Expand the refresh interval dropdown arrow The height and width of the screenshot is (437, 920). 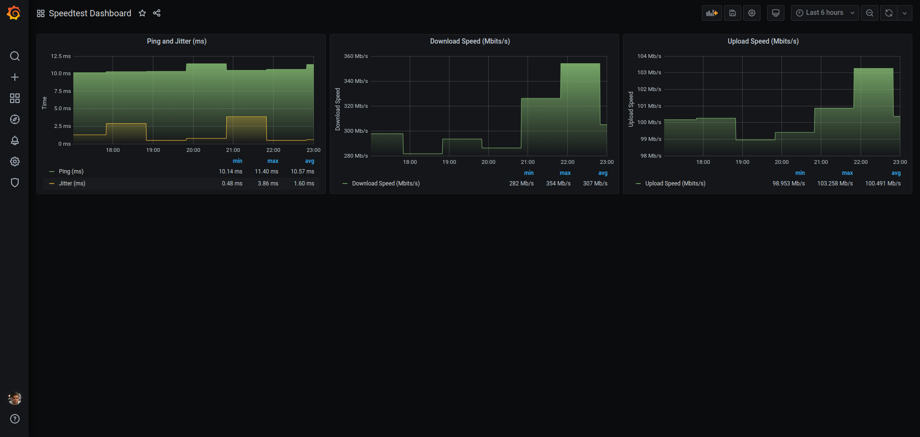click(x=905, y=13)
